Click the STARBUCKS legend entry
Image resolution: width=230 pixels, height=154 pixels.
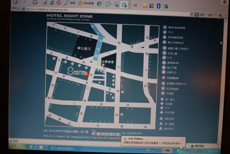tap(175, 37)
